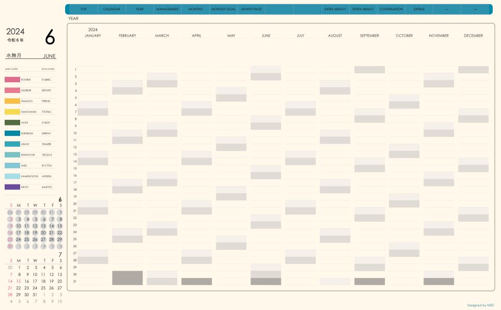Open the MONTHLY GOAL tab
This screenshot has height=310, width=501.
pos(223,9)
